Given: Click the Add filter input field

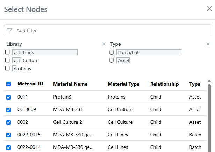Looking at the screenshot, I should 108,30.
